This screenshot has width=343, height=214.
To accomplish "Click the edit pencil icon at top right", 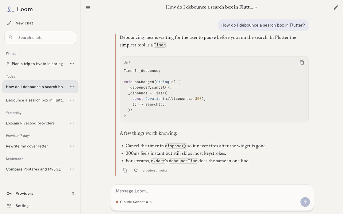I will [x=336, y=8].
